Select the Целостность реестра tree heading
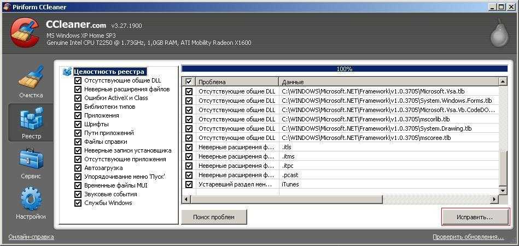Image resolution: width=519 pixels, height=246 pixels. click(x=109, y=72)
